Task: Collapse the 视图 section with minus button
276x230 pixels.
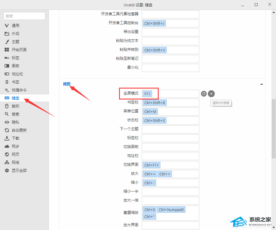Action: 262,84
